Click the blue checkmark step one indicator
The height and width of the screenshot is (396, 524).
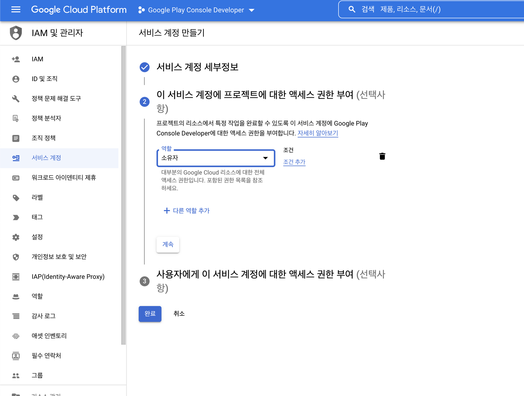click(x=144, y=67)
